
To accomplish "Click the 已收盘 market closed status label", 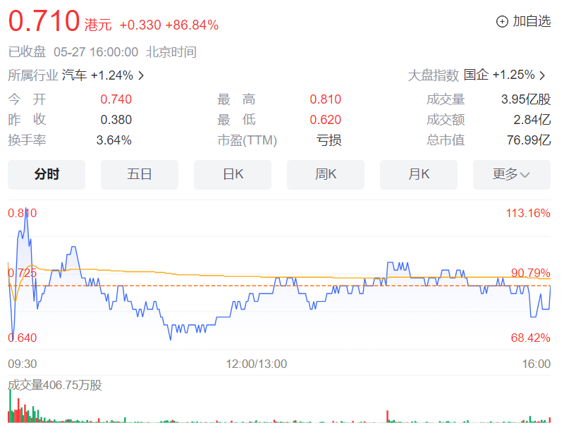I will [x=27, y=51].
